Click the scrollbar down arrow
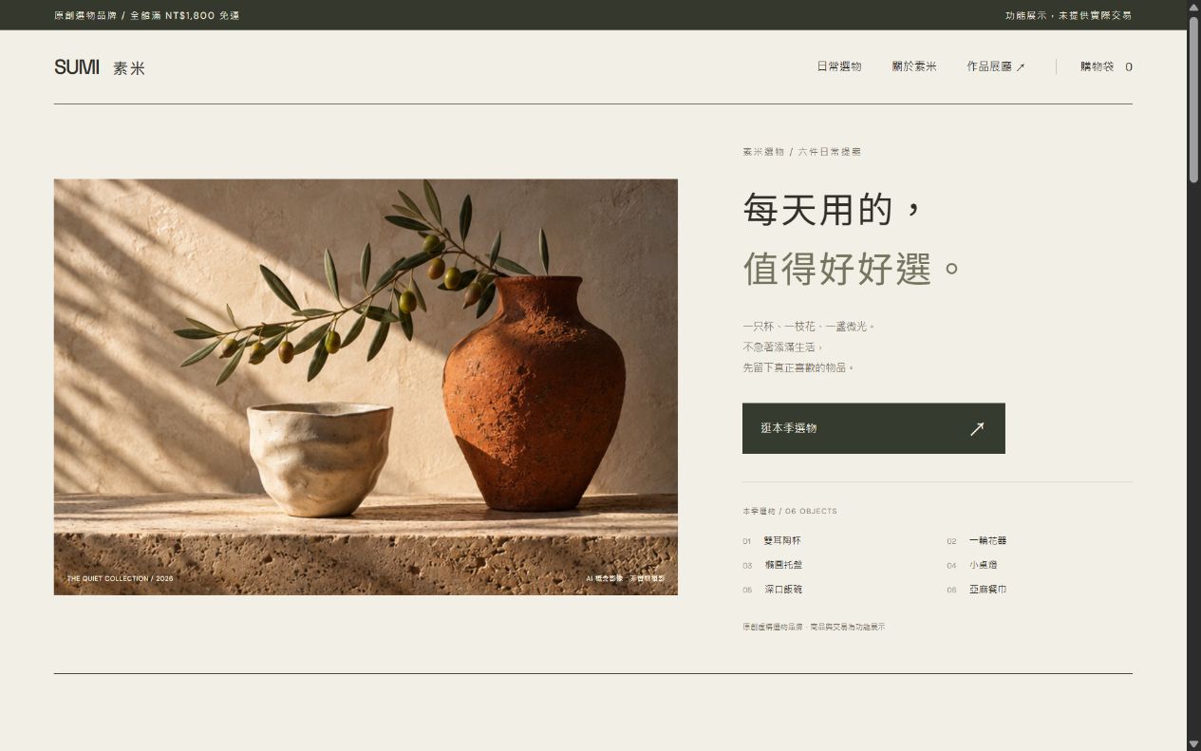Screen dimensions: 1201x751 [1193, 743]
